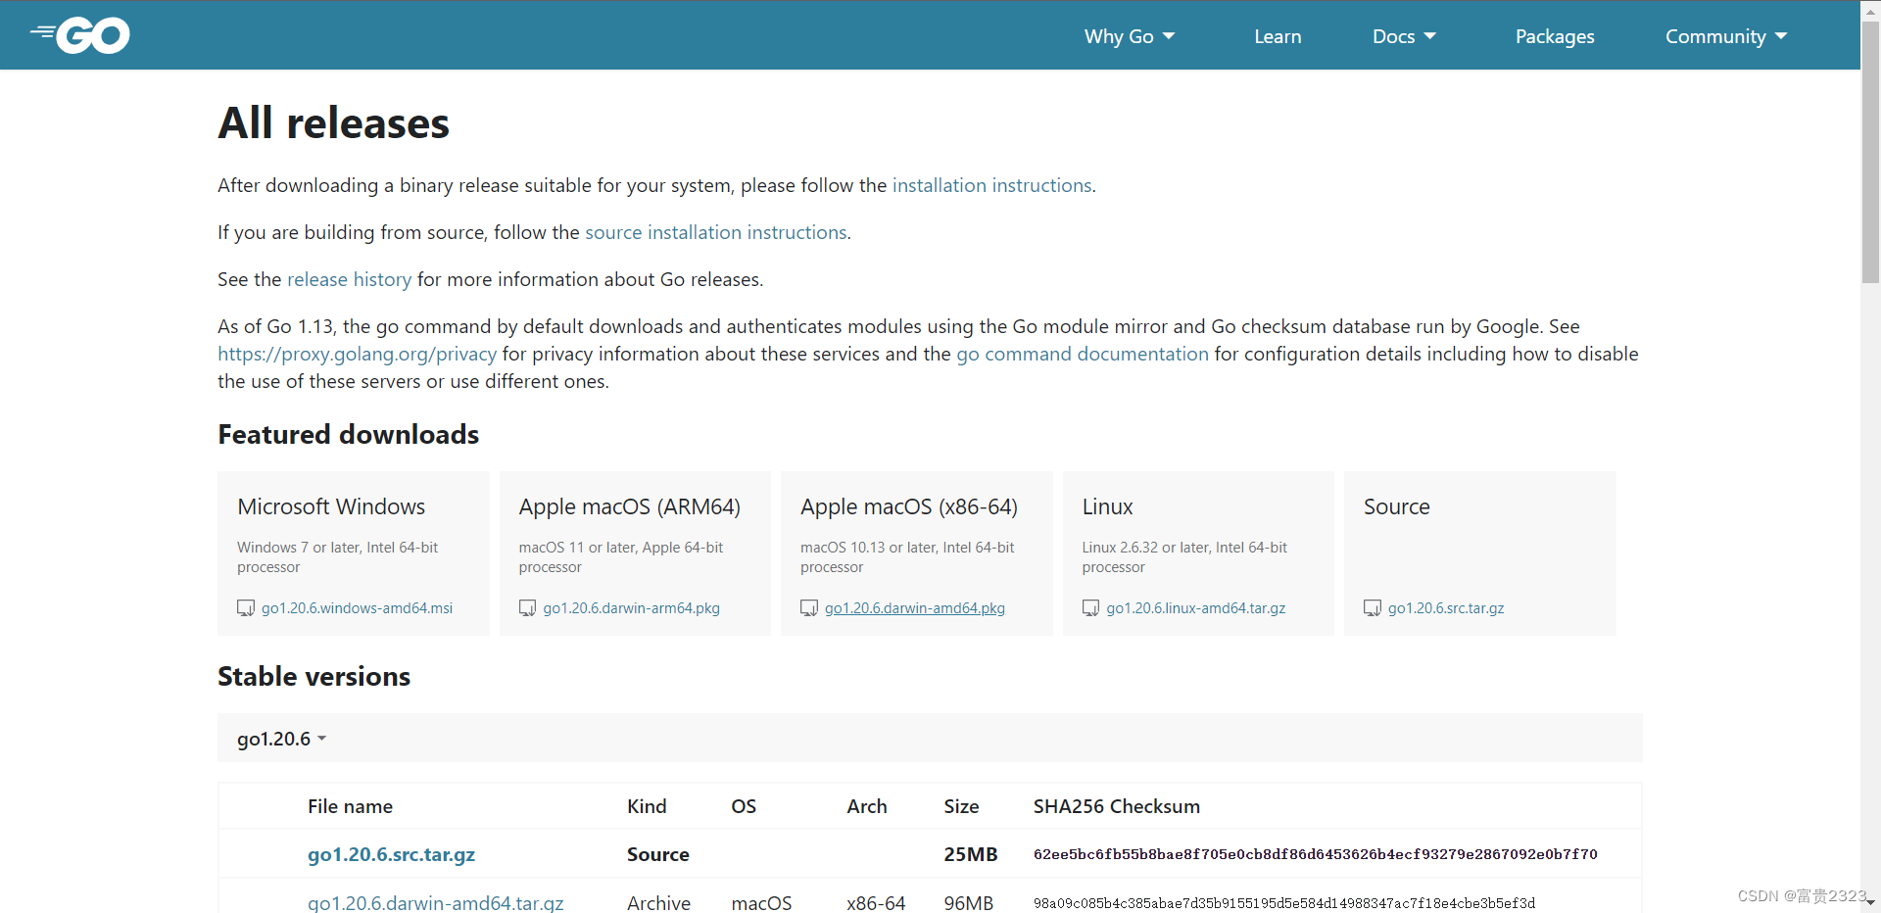Open the installation instructions link
1881x913 pixels.
point(991,185)
